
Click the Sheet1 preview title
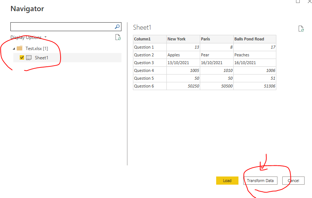pyautogui.click(x=142, y=27)
